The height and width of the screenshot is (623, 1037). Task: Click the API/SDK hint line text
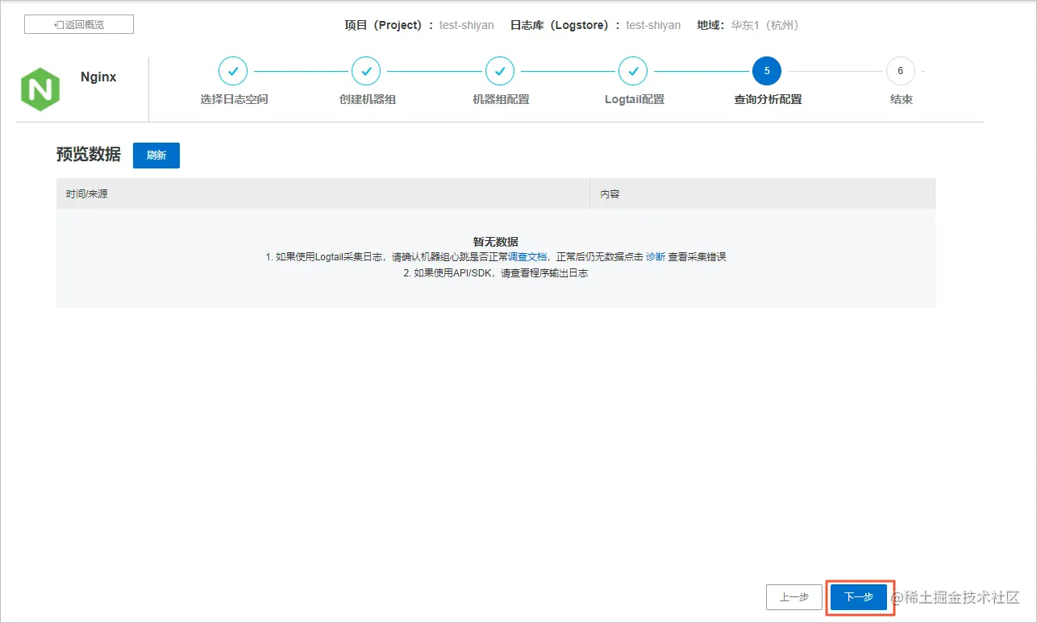(x=496, y=273)
